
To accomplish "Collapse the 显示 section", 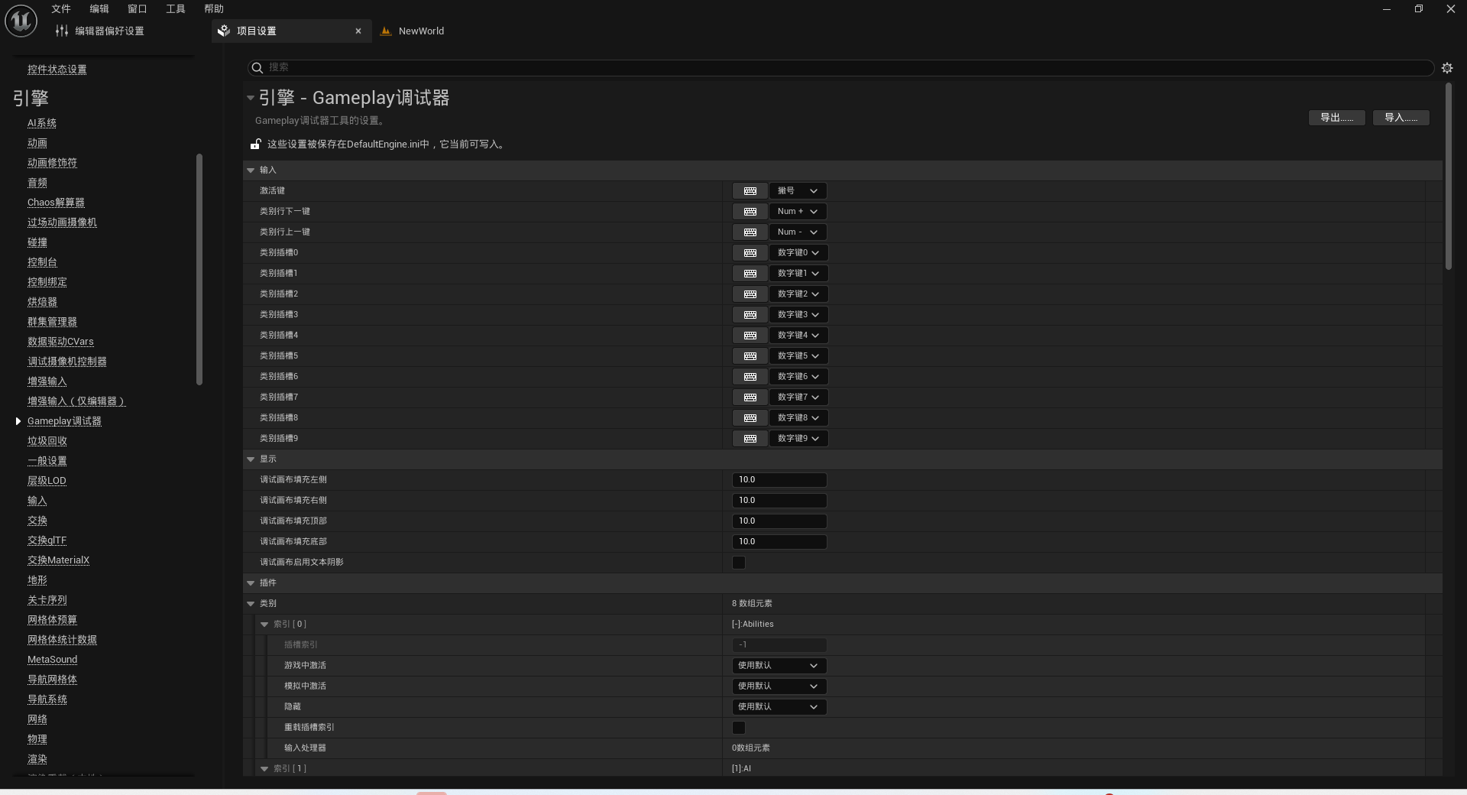I will [251, 459].
